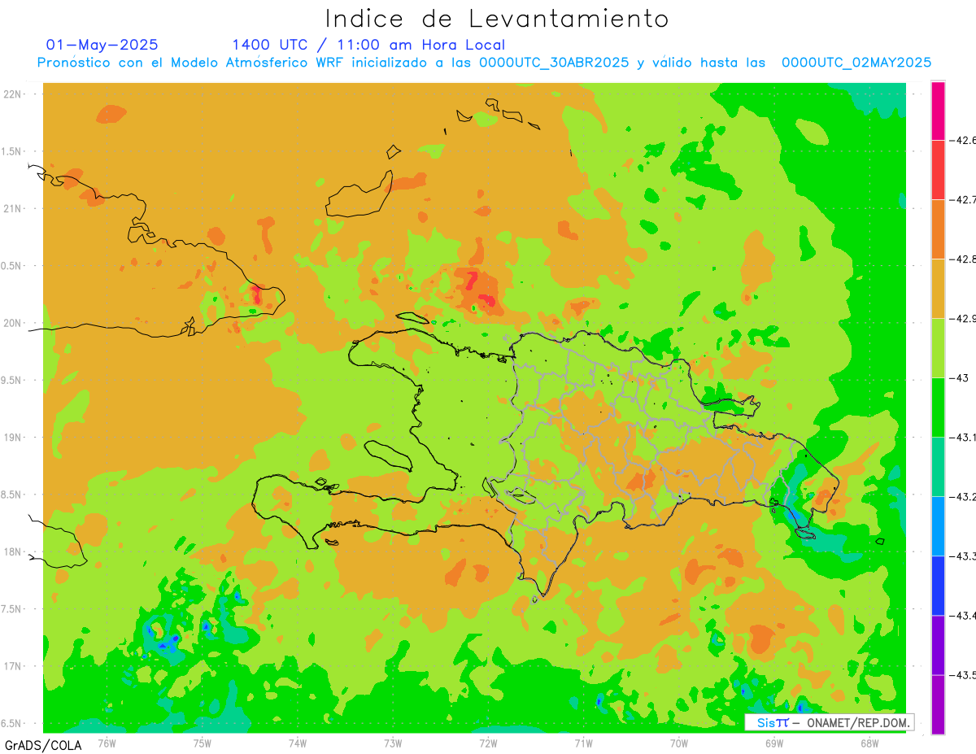
Task: Click the magenta swatch at the colorbar top
Action: [938, 111]
